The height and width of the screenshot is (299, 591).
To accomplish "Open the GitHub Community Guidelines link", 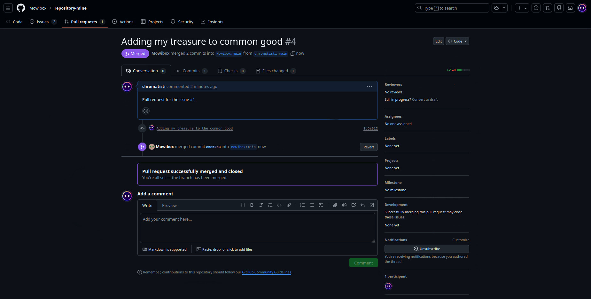I will point(267,272).
